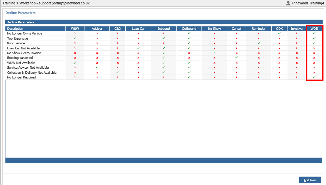
Task: Click WDE tick for No Longer Required
Action: 314,77
